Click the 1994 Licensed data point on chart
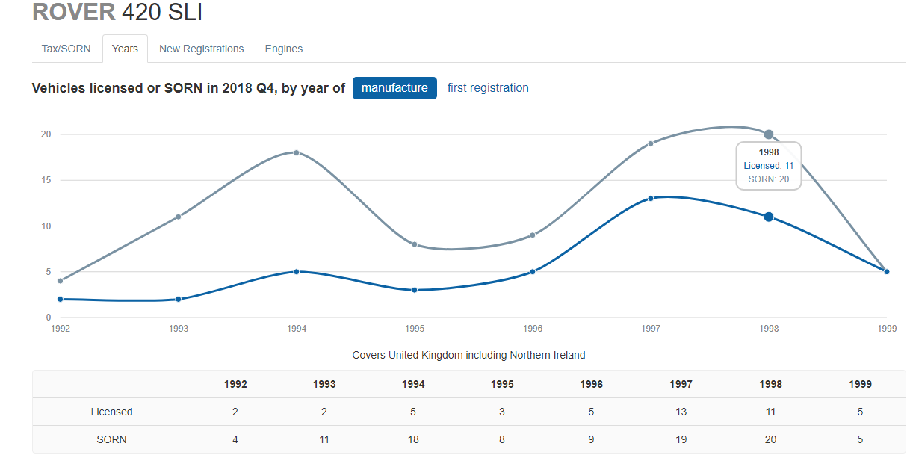Screen dimensions: 910x458 (x=297, y=271)
